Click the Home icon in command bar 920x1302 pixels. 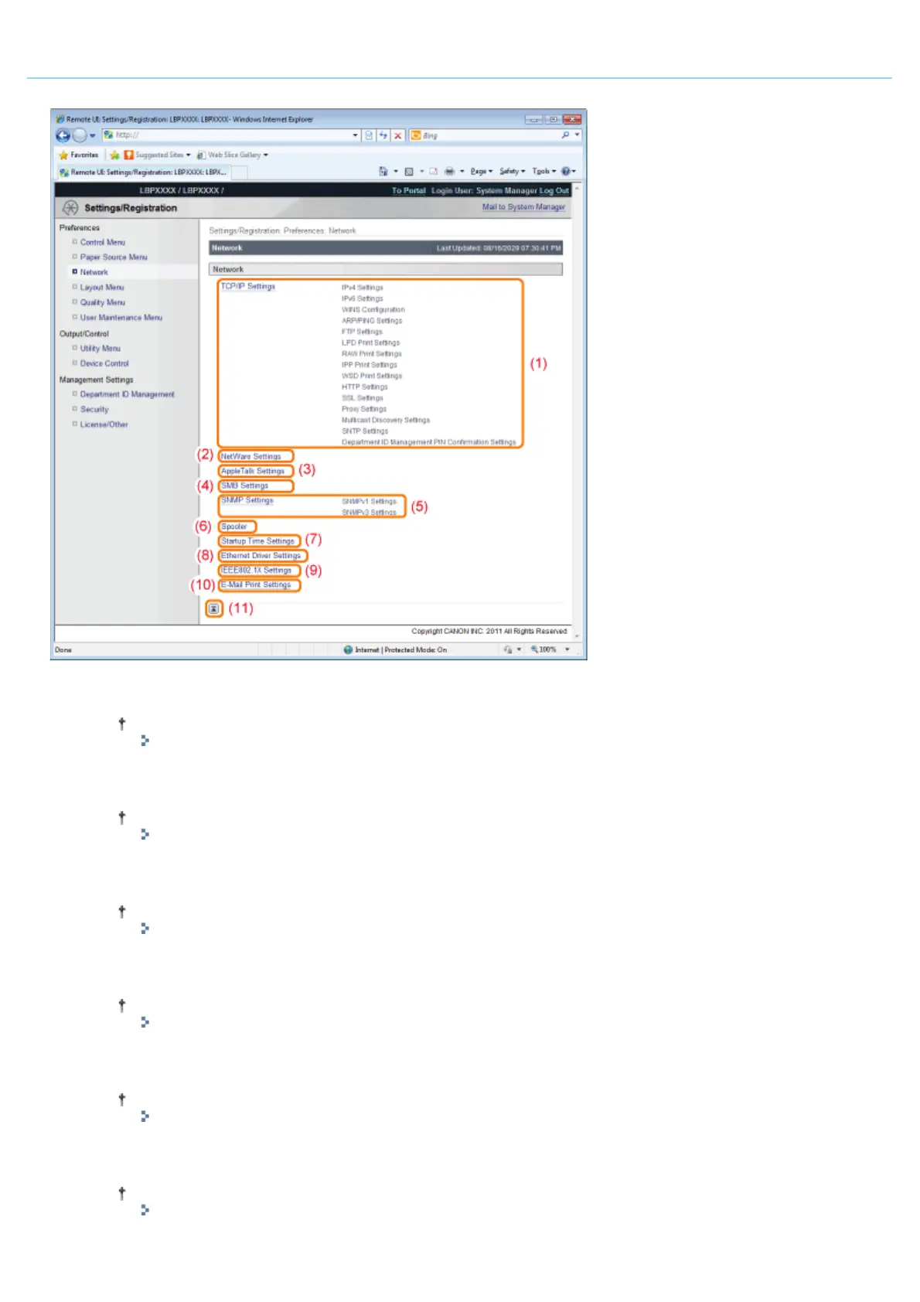point(383,172)
